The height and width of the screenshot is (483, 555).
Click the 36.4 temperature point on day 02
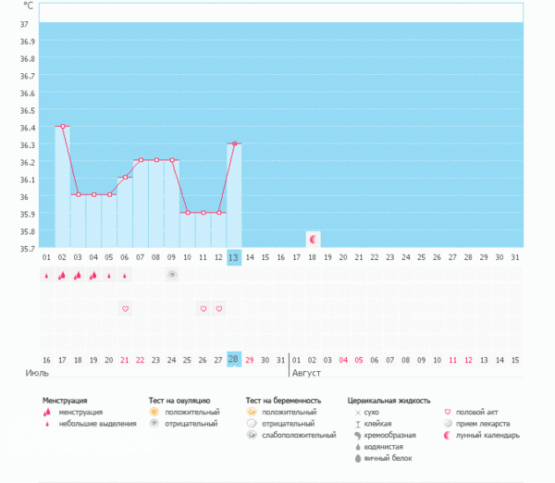click(62, 126)
